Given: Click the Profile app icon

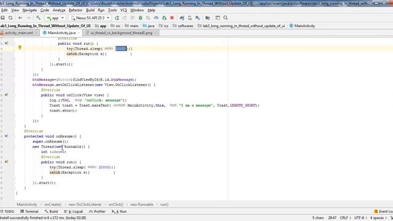Looking at the screenshot, I should click(x=156, y=18).
